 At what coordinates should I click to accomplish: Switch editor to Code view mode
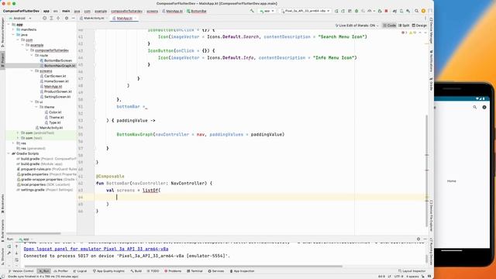389,26
